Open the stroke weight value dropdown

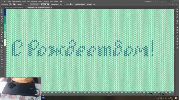(x=29, y=4)
